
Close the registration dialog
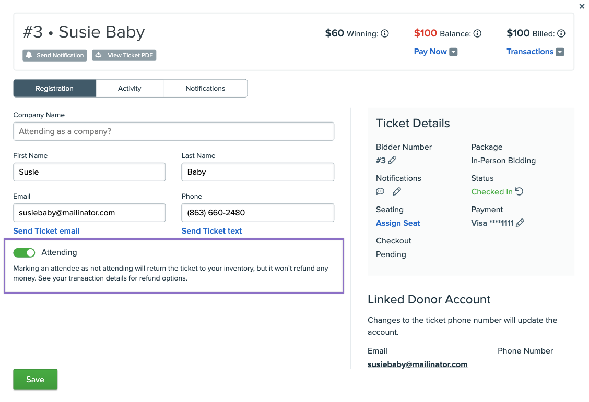pos(582,6)
